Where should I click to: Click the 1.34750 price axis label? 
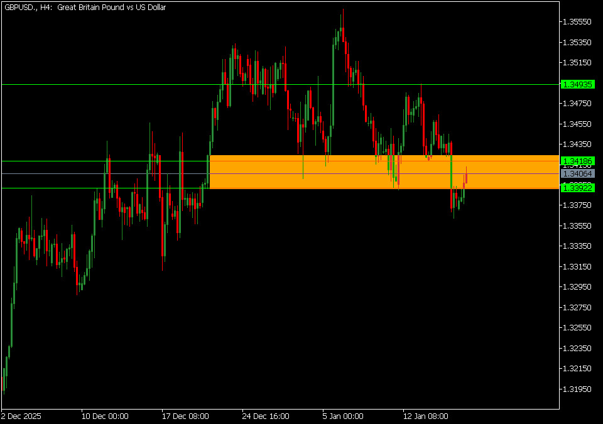(577, 104)
